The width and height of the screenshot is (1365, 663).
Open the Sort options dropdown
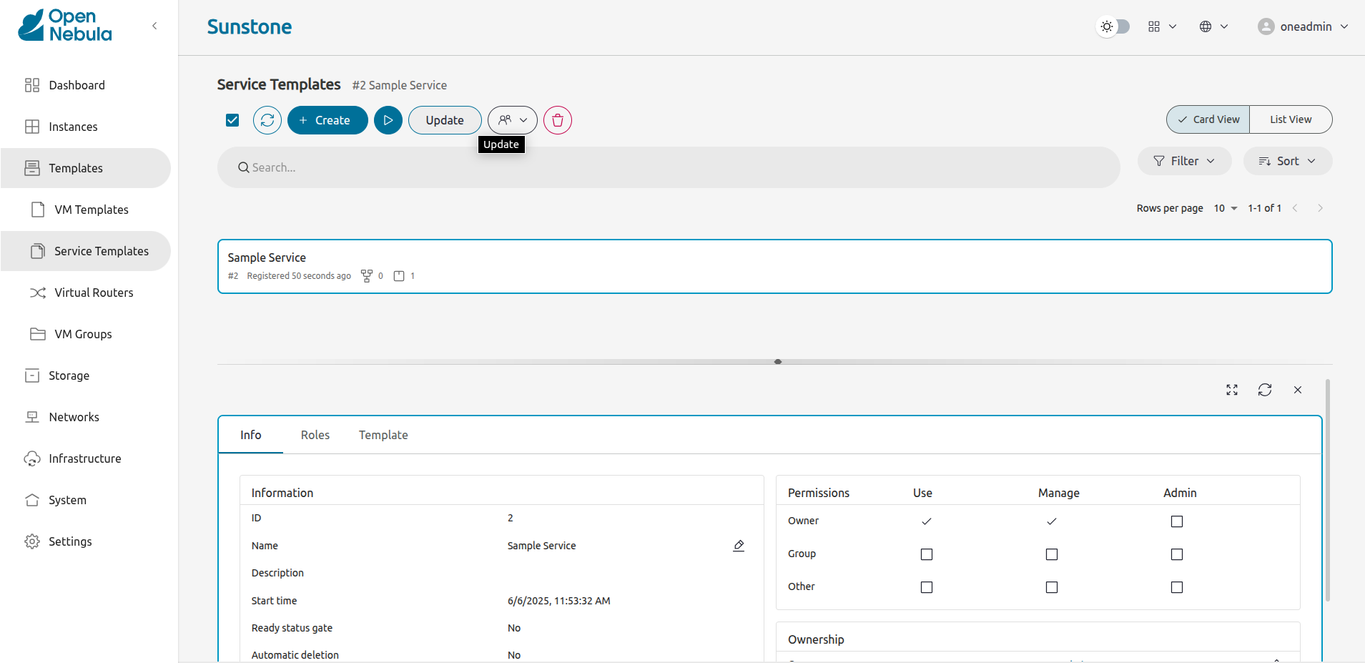click(x=1286, y=161)
